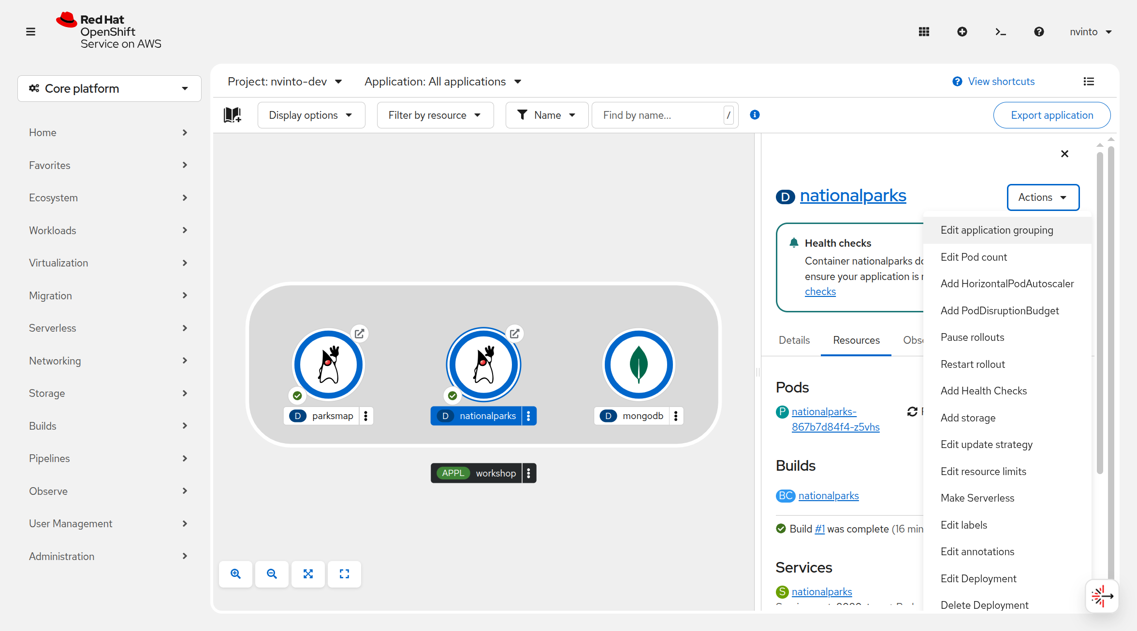Choose Pause rollouts action
The image size is (1137, 631).
pos(1007,337)
